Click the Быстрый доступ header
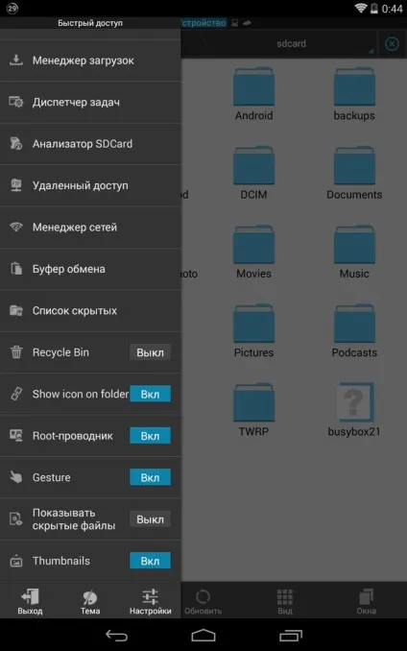This screenshot has height=651, width=407. 90,23
